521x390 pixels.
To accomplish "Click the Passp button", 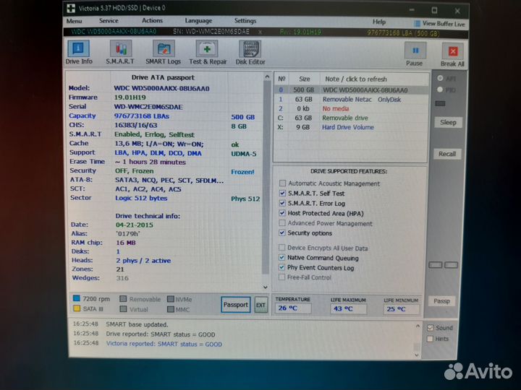I will pos(441,301).
